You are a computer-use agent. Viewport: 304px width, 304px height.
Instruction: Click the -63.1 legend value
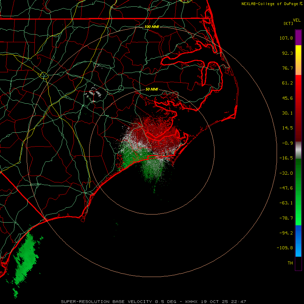(286, 203)
